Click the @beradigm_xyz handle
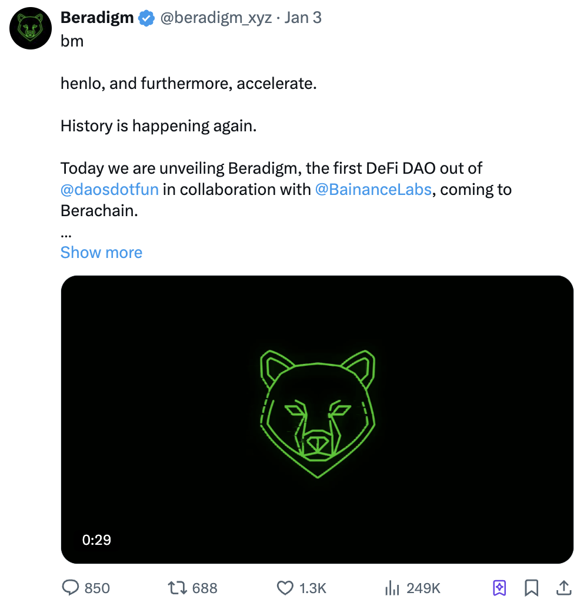Screen dimensions: 587x609 coord(215,18)
